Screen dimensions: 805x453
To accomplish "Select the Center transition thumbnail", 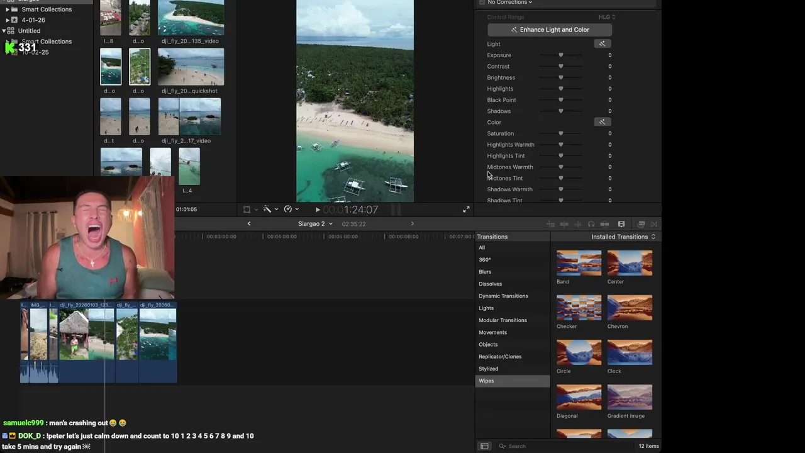I will point(630,263).
